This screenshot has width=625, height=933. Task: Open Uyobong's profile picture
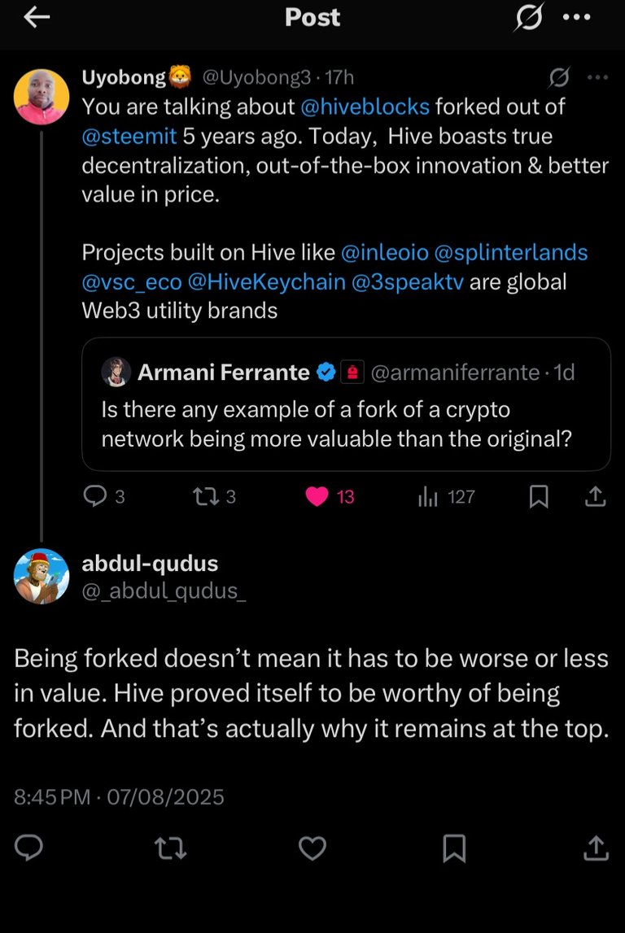coord(41,97)
